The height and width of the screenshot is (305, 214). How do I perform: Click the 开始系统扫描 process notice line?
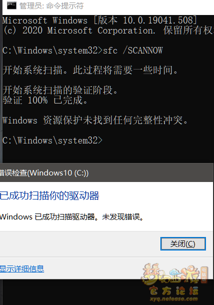90,70
